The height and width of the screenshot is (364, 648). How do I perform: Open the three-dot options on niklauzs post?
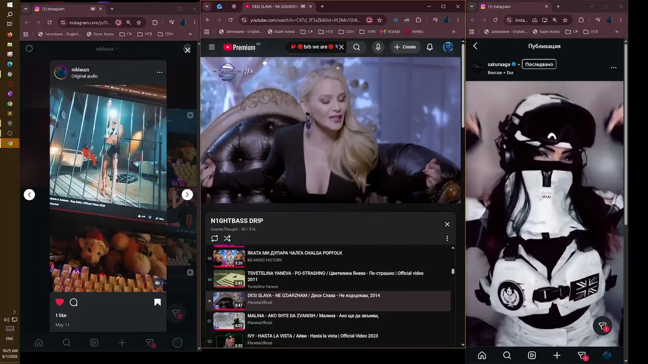pyautogui.click(x=159, y=72)
